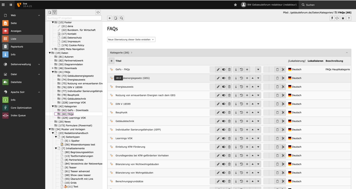
Task: Collapse the Kategorie table with chevron
Action: (x=347, y=53)
